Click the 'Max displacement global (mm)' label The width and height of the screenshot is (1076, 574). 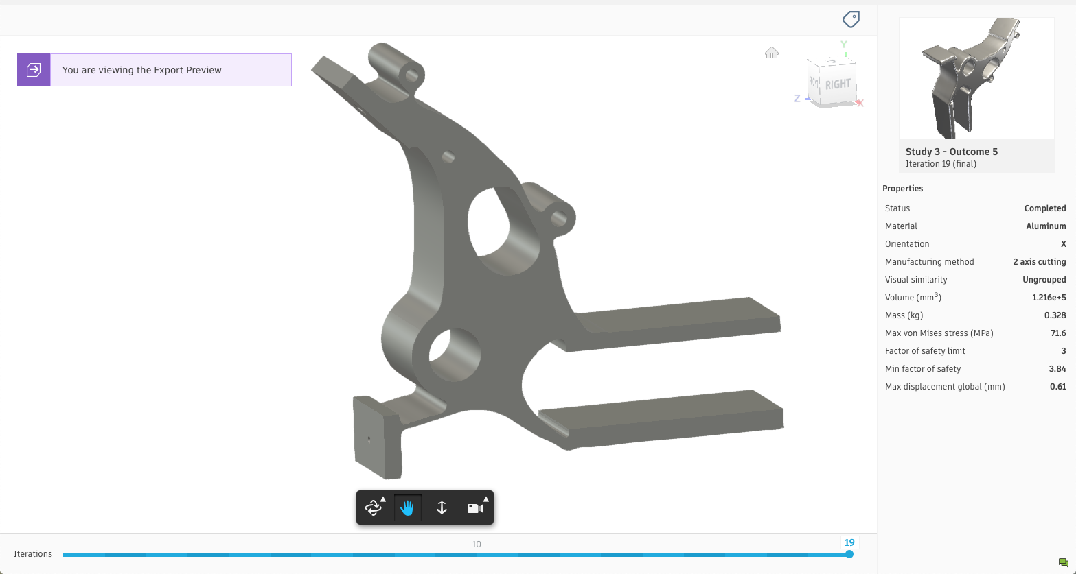pyautogui.click(x=945, y=387)
